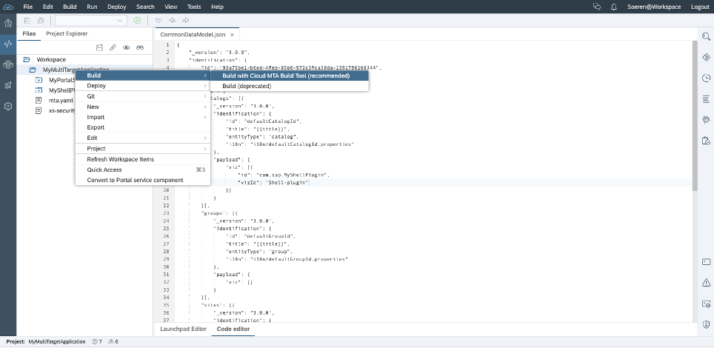Expand the New submenu
The width and height of the screenshot is (714, 348).
(x=142, y=107)
